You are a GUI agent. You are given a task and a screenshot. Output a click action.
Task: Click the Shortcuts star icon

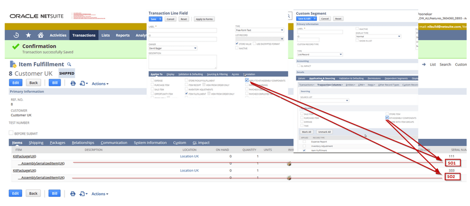(x=29, y=35)
